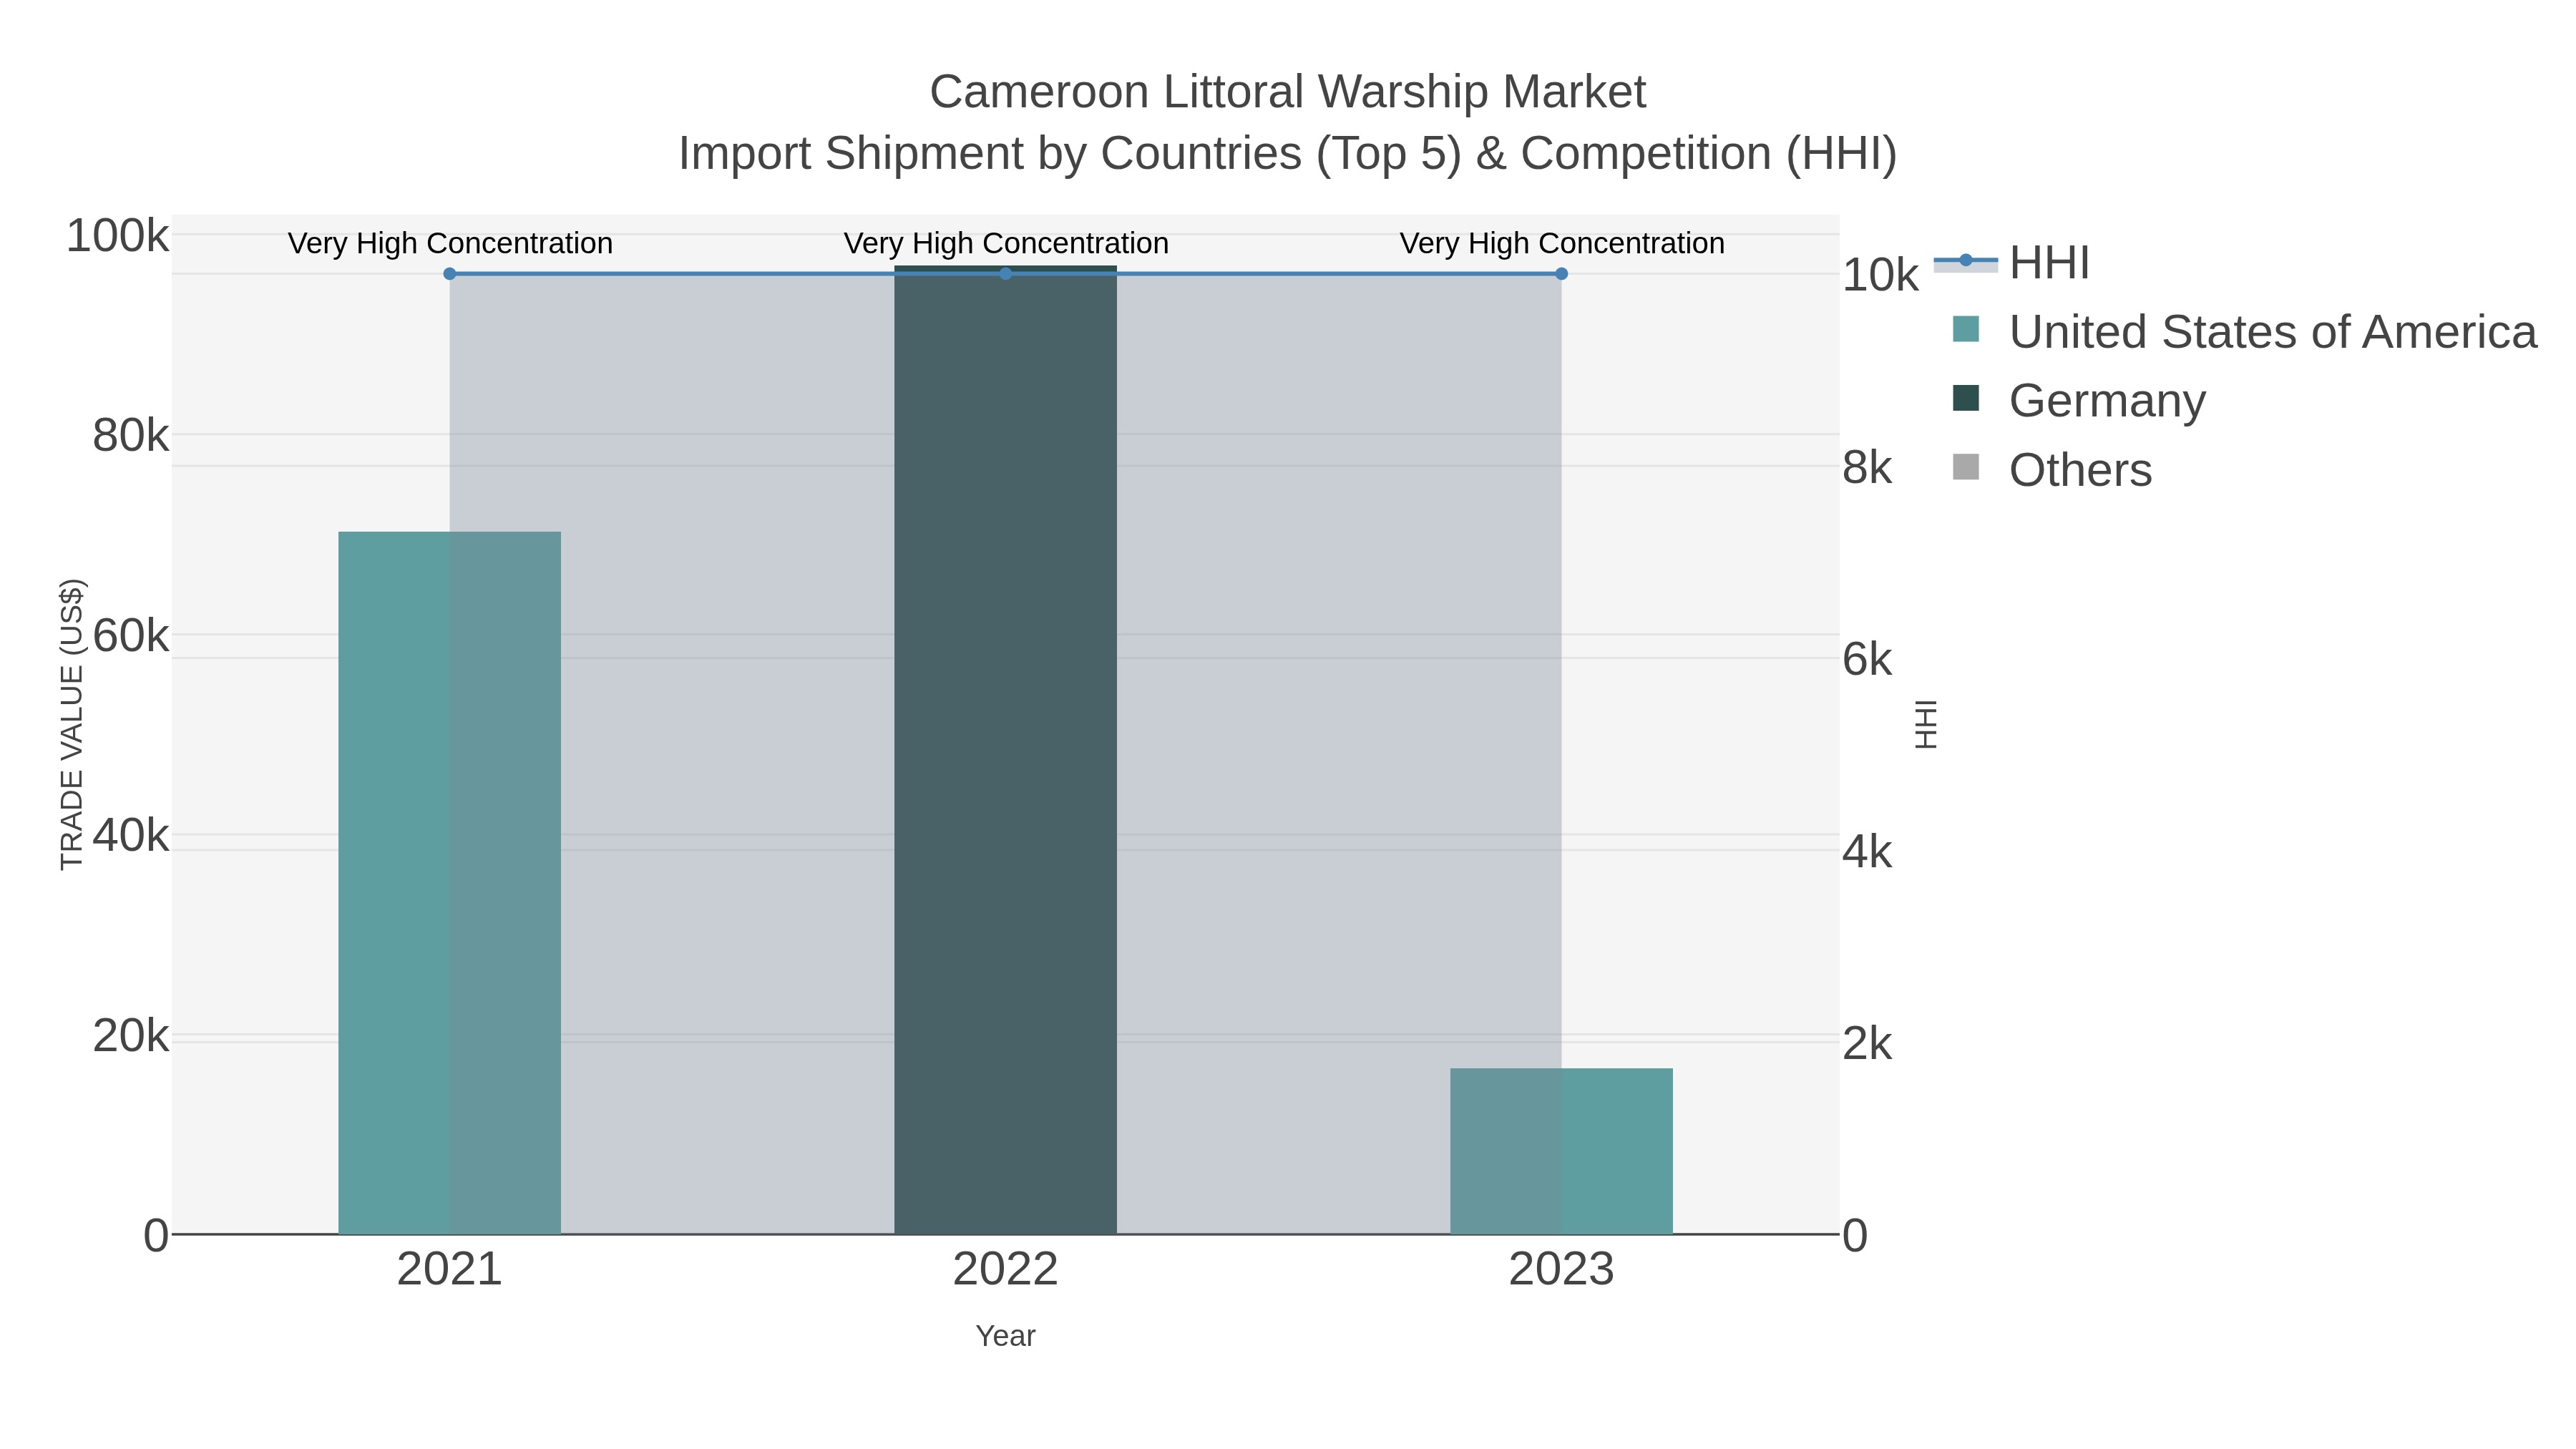Click the HHI line legend marker
The height and width of the screenshot is (1449, 2576).
point(1965,261)
